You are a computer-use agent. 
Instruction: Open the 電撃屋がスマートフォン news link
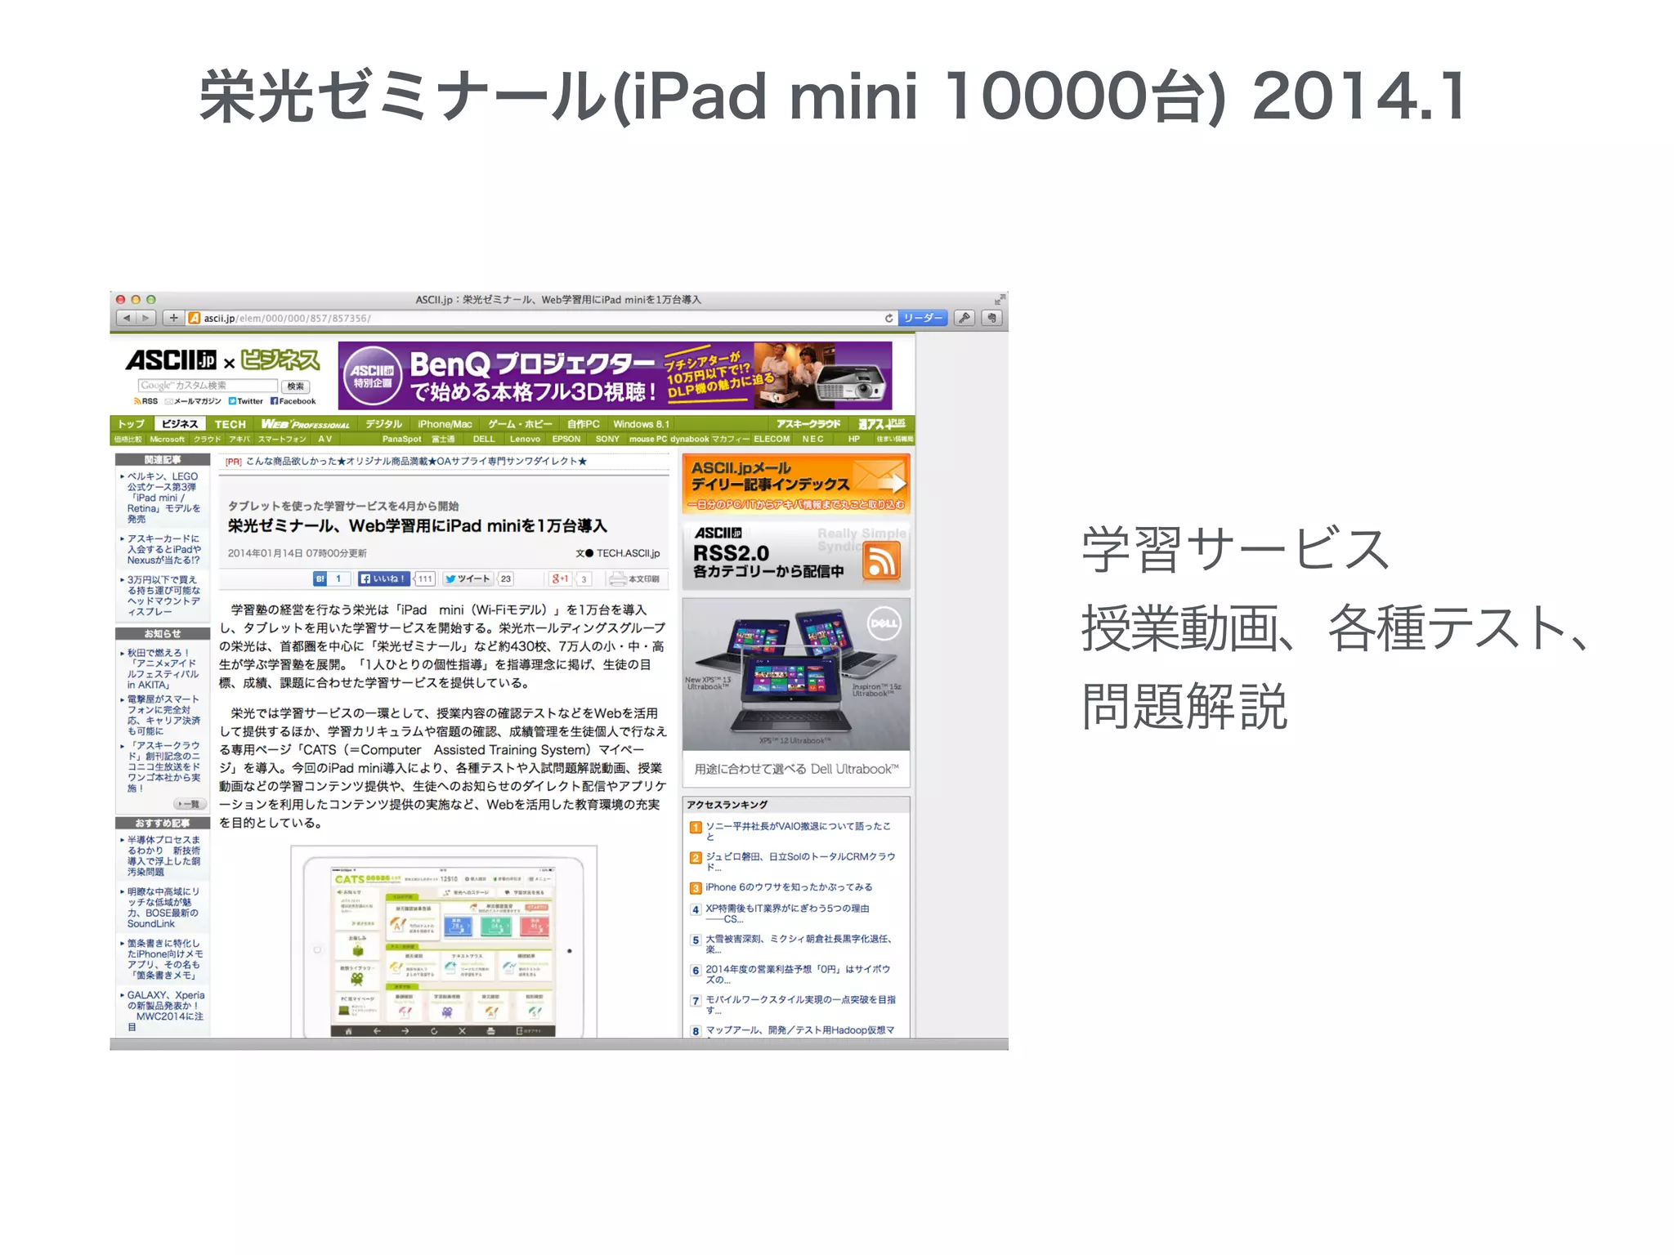[163, 716]
